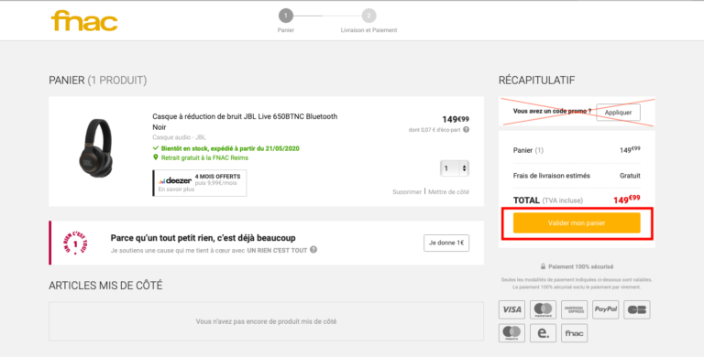Image resolution: width=704 pixels, height=357 pixels.
Task: Open the headphones product title link
Action: pos(245,122)
